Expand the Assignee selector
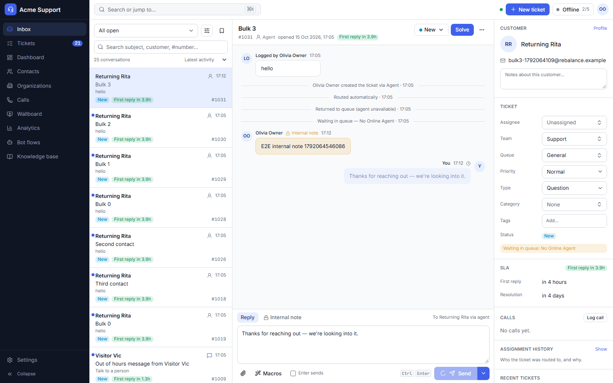Viewport: 613px width, 383px height. (574, 123)
